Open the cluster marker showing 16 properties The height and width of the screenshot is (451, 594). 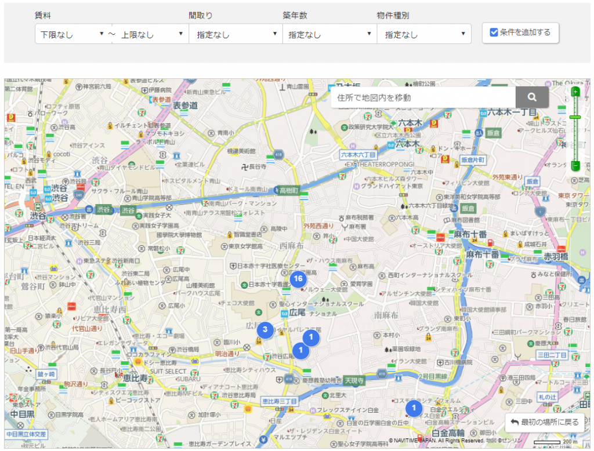point(298,279)
